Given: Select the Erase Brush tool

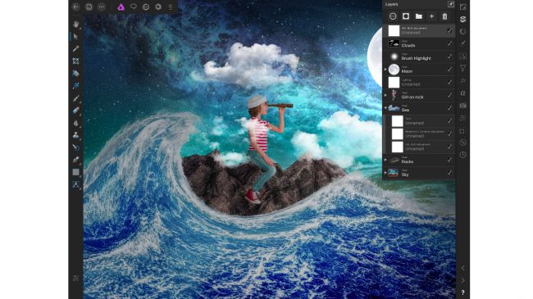Looking at the screenshot, I should (x=75, y=111).
